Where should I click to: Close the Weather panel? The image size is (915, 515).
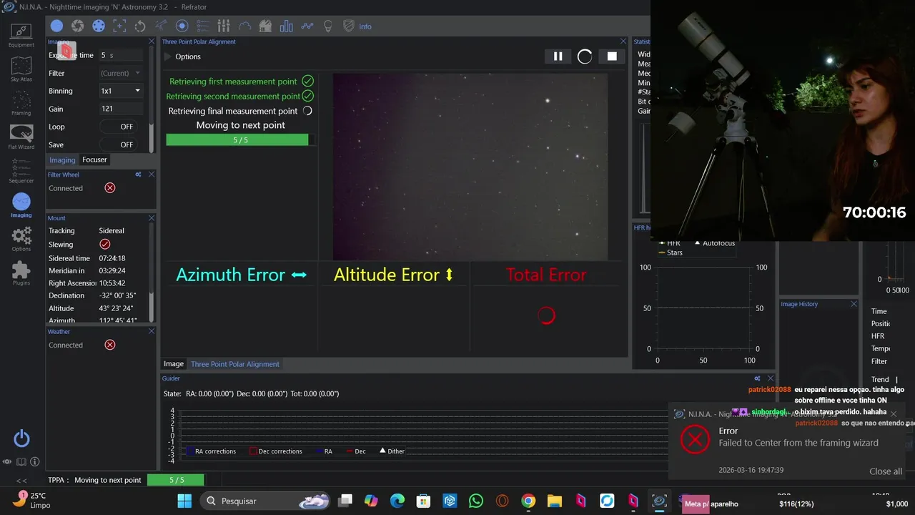(x=152, y=332)
